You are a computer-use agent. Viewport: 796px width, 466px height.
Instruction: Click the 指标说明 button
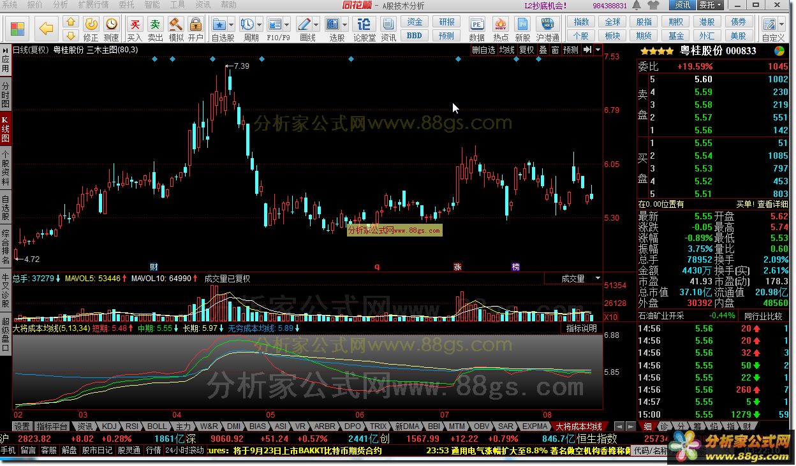pyautogui.click(x=582, y=329)
